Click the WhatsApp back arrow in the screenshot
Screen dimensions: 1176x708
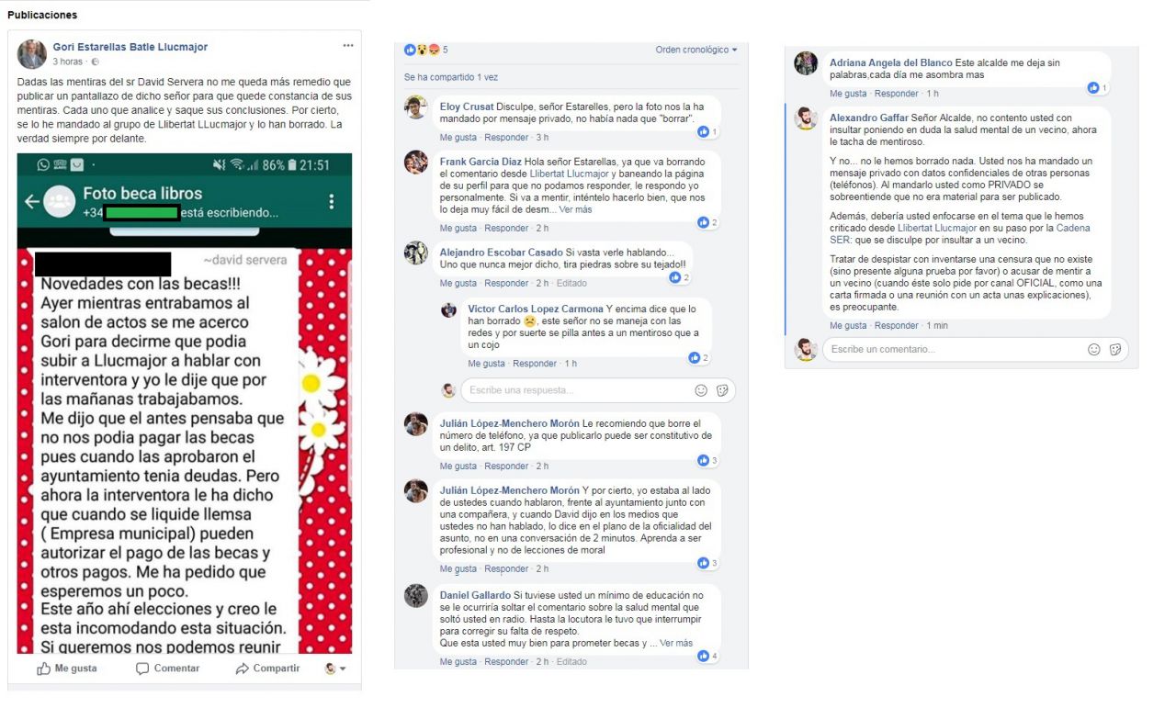click(x=32, y=201)
